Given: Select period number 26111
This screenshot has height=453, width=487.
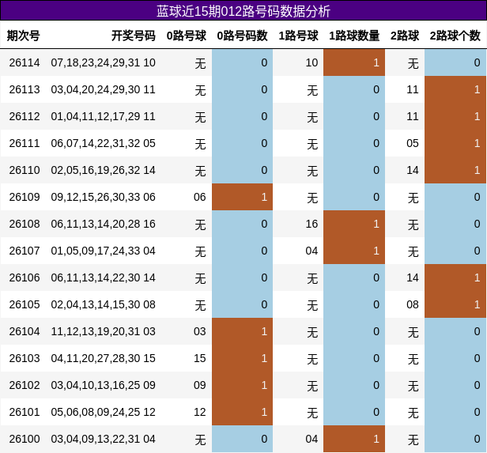Looking at the screenshot, I should 25,143.
